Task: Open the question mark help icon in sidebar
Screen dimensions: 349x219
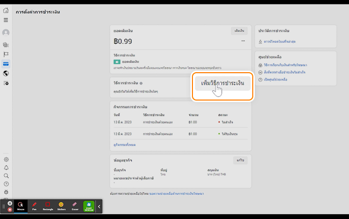Action: (x=6, y=184)
